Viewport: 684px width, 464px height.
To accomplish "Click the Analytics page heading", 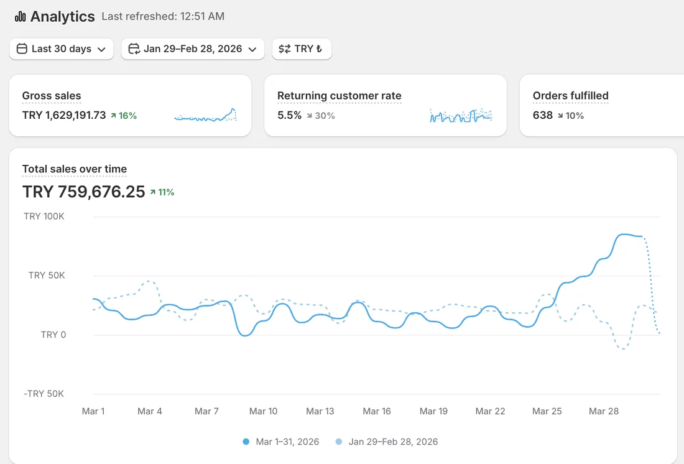I will (x=62, y=17).
